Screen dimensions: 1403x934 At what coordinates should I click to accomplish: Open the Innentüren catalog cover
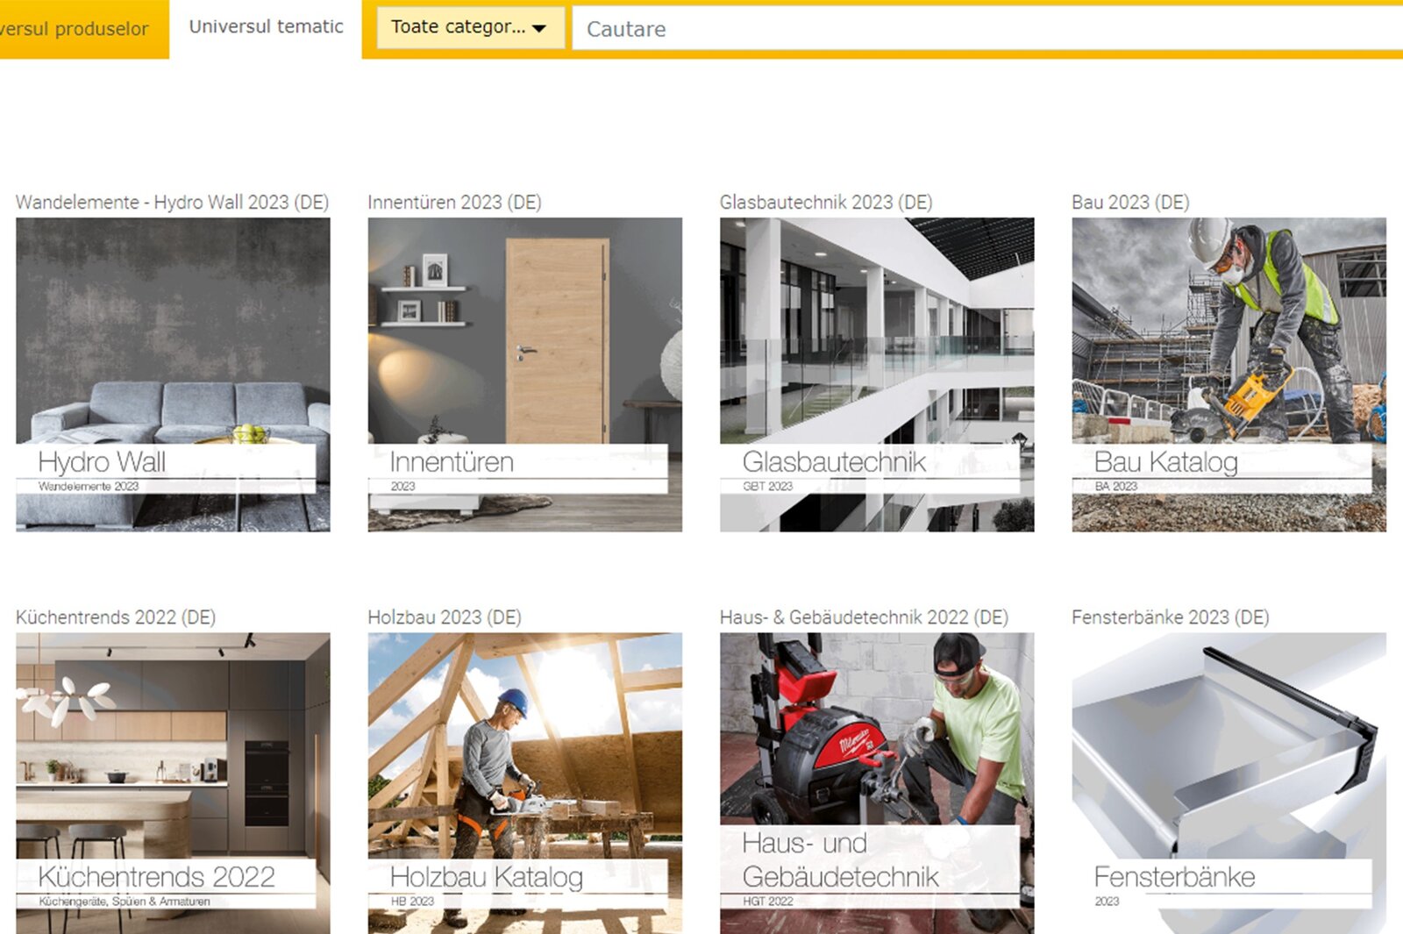[x=524, y=374]
